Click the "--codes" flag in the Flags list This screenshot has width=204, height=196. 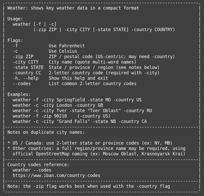tap(21, 84)
